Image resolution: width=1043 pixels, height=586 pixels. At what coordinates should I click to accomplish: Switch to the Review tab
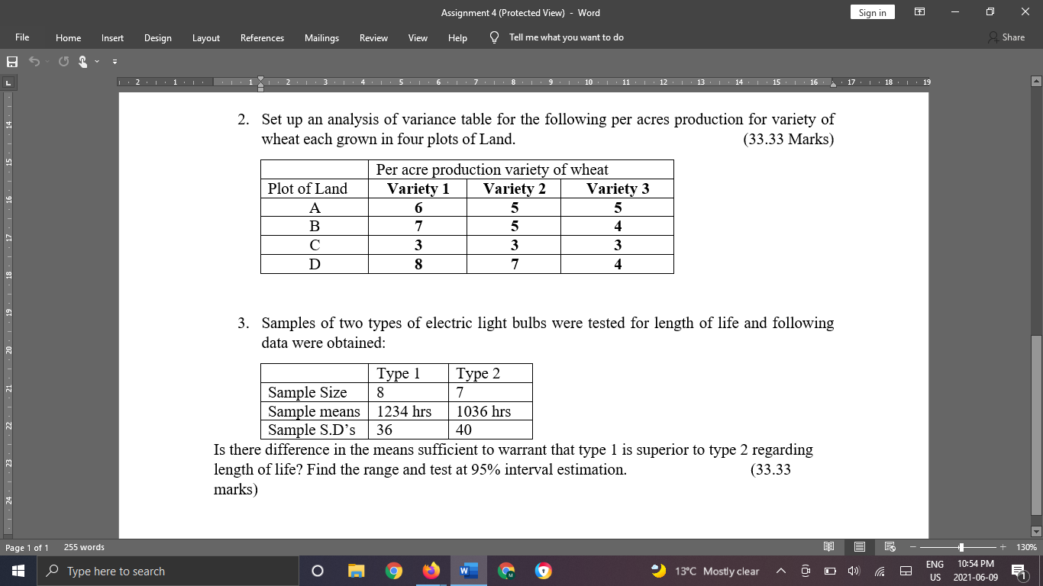(x=373, y=37)
